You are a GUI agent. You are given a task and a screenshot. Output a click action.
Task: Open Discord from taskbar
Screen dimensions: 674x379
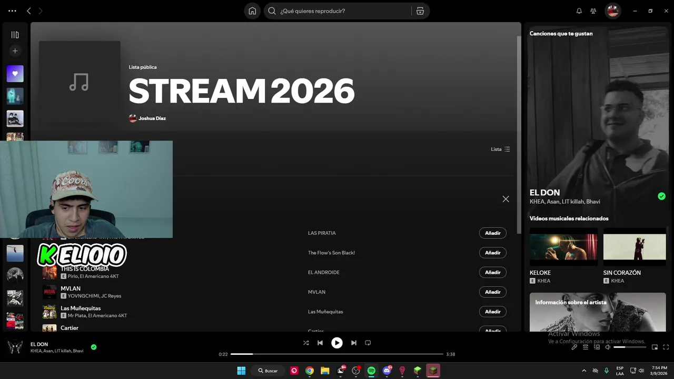point(388,371)
